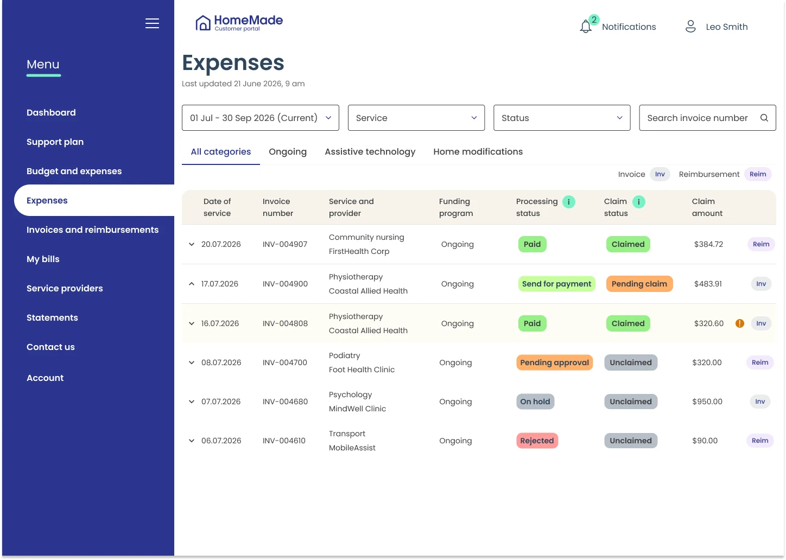Open Support plan from menu

(55, 142)
